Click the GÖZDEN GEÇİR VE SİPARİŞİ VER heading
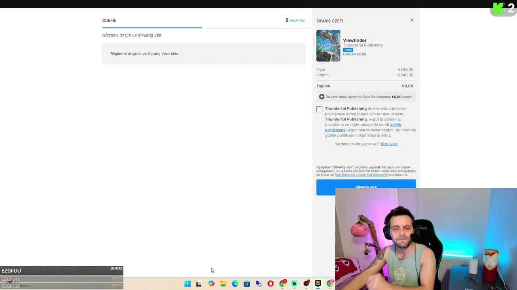This screenshot has width=517, height=290. coord(132,36)
